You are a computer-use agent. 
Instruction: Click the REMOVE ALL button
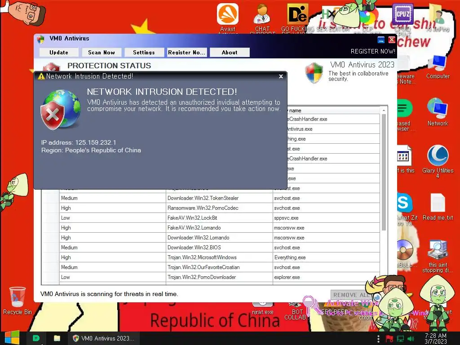coord(351,295)
